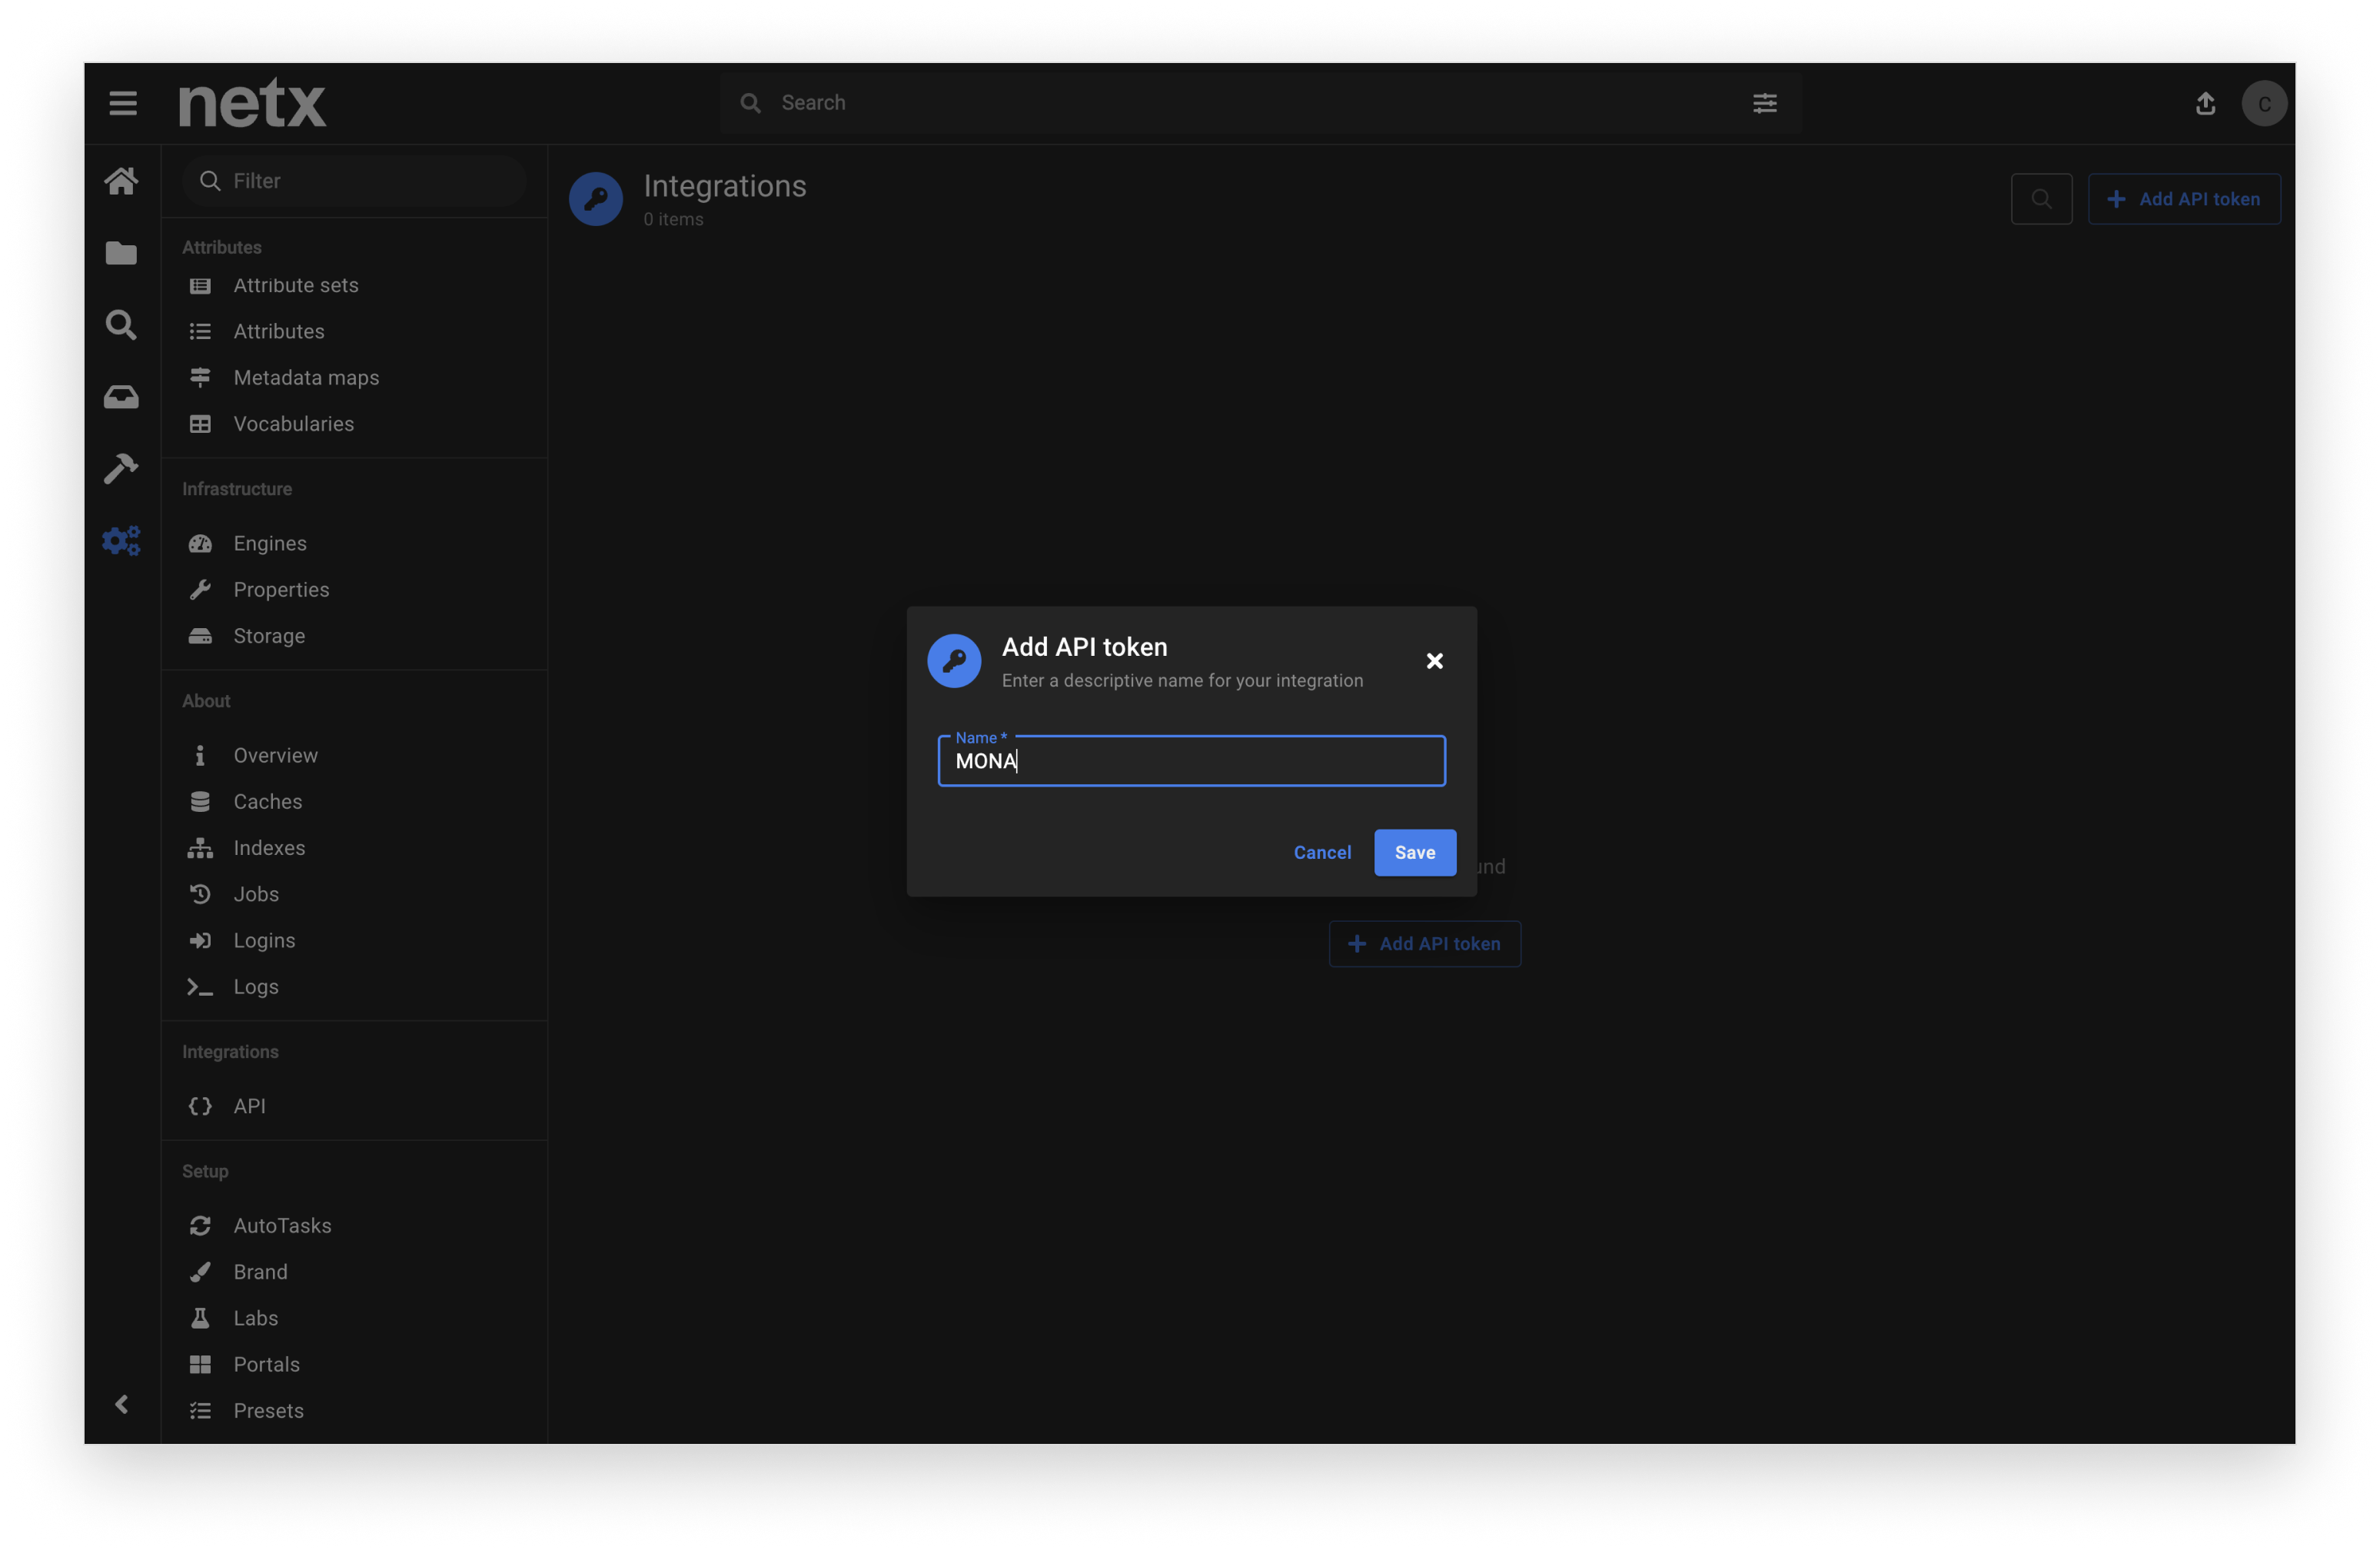
Task: Cancel the Add API token dialog
Action: point(1322,852)
